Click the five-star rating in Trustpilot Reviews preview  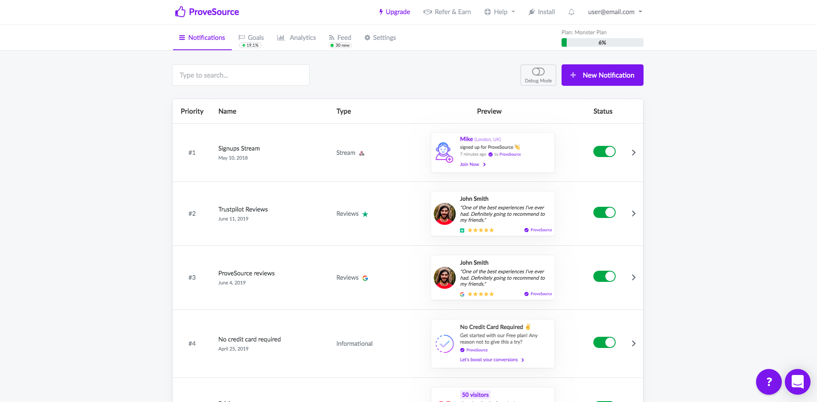pos(481,230)
